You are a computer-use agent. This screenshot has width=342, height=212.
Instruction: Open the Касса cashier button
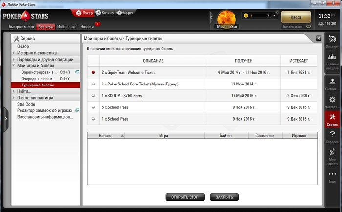tap(296, 17)
